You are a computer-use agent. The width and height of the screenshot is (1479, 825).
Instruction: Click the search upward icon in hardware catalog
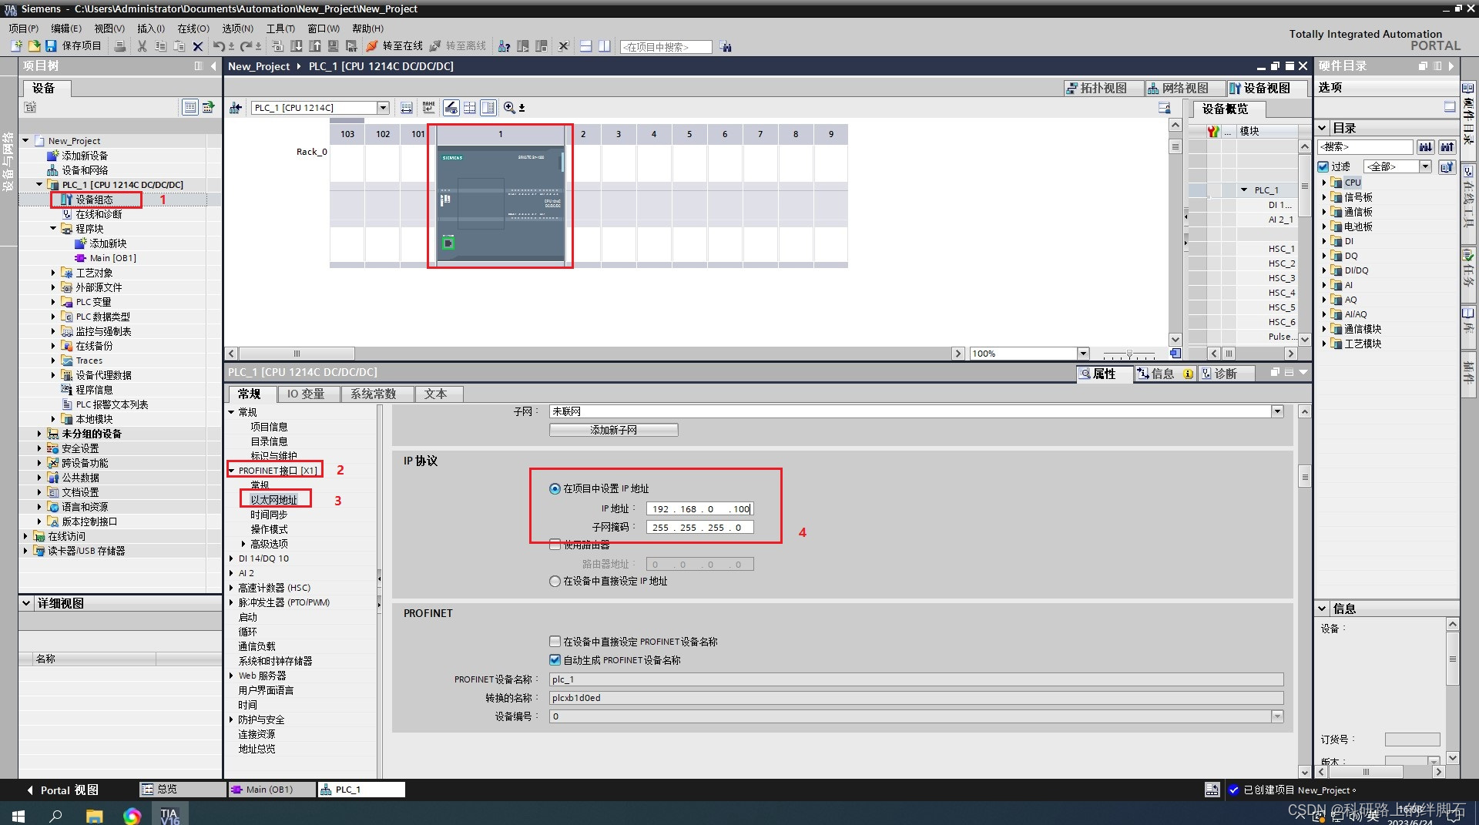1447,146
